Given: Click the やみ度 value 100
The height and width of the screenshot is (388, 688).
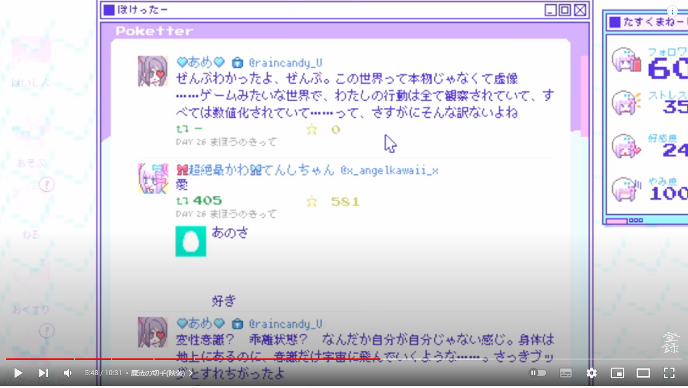Looking at the screenshot, I should [x=668, y=194].
